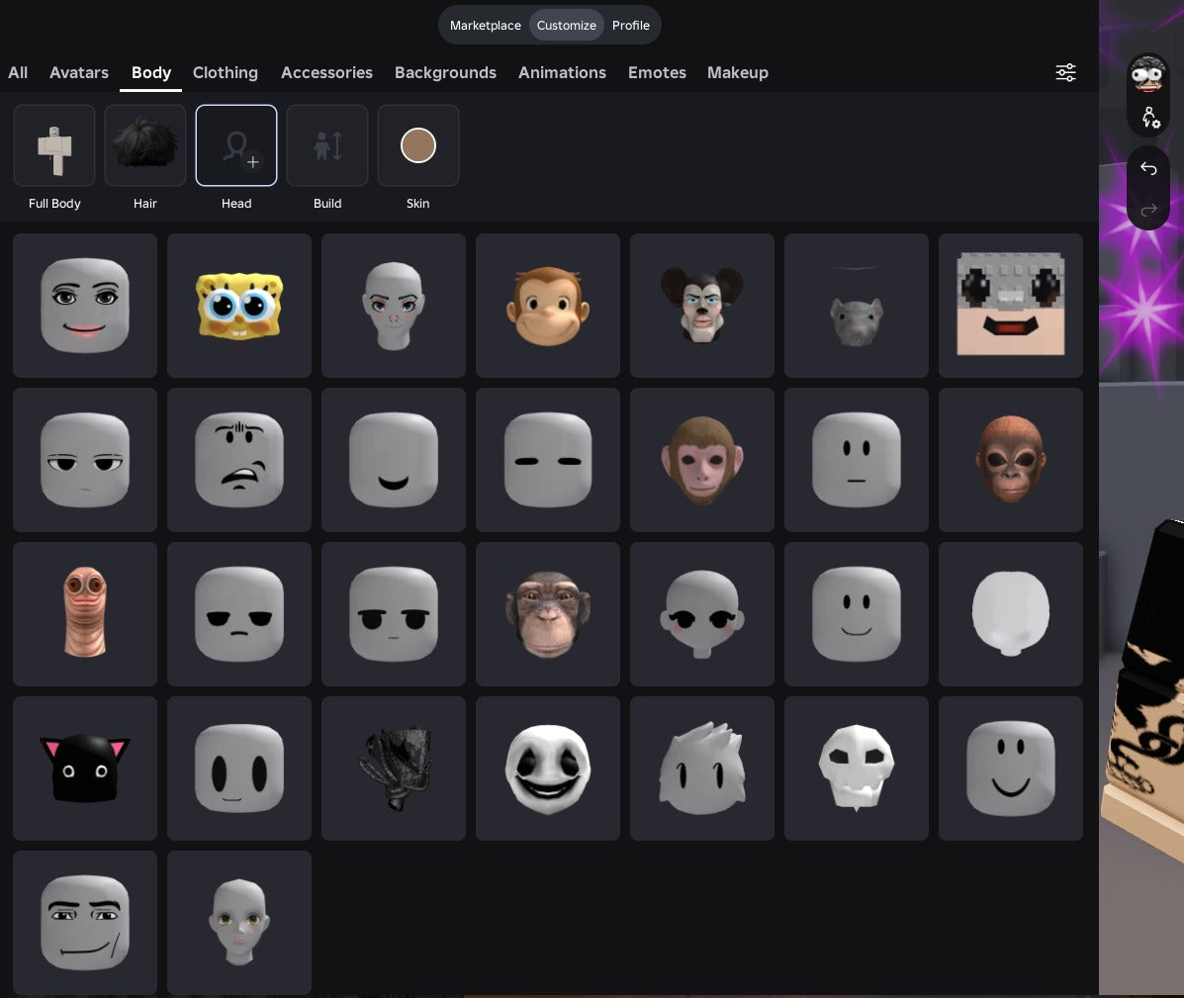Open the avatar body settings icon

[x=1149, y=117]
